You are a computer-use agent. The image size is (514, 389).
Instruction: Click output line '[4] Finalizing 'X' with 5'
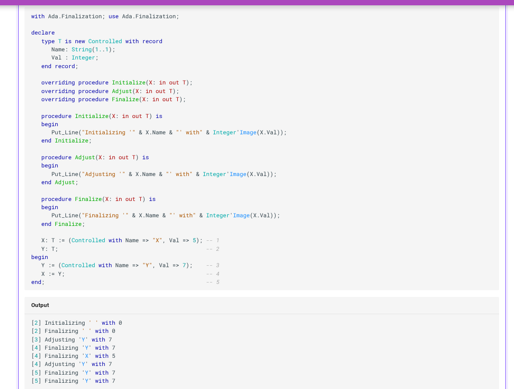[x=73, y=356]
